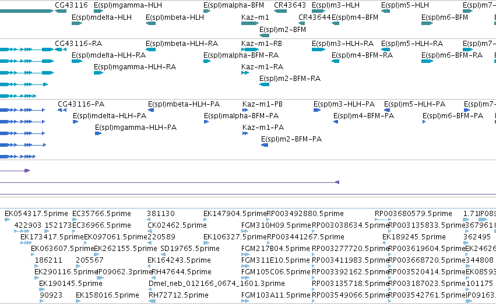Viewport: 496px width, 304px height.
Task: Click the E(spl)m5-HLH-PA protein label
Action: [414, 104]
